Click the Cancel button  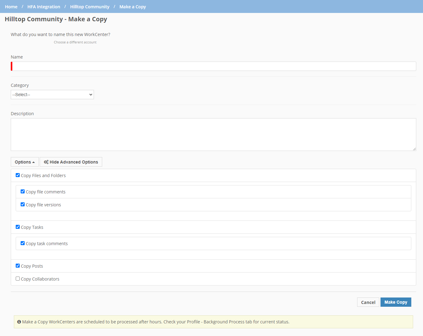tap(368, 302)
